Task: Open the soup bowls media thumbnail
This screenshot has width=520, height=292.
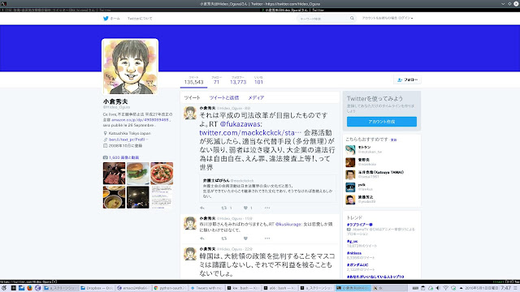Action: pos(114,197)
